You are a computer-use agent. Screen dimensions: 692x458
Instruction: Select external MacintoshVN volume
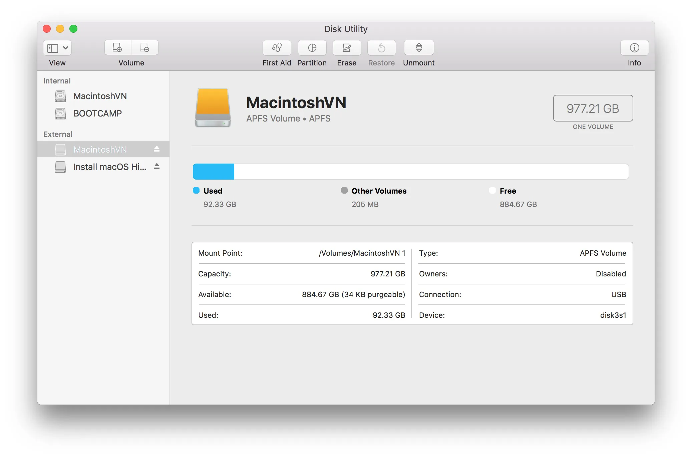point(103,149)
